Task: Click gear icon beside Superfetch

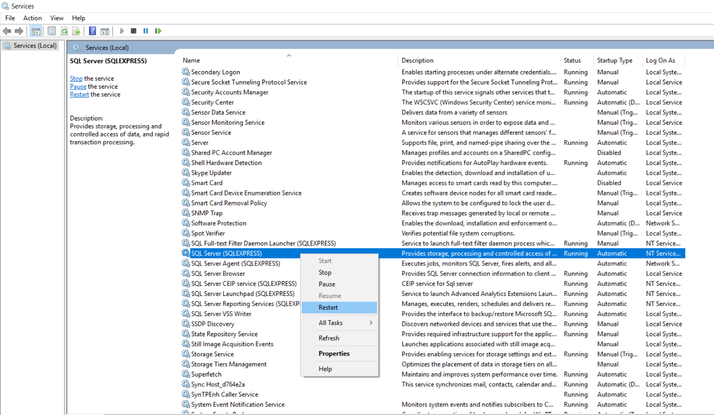Action: pos(186,374)
